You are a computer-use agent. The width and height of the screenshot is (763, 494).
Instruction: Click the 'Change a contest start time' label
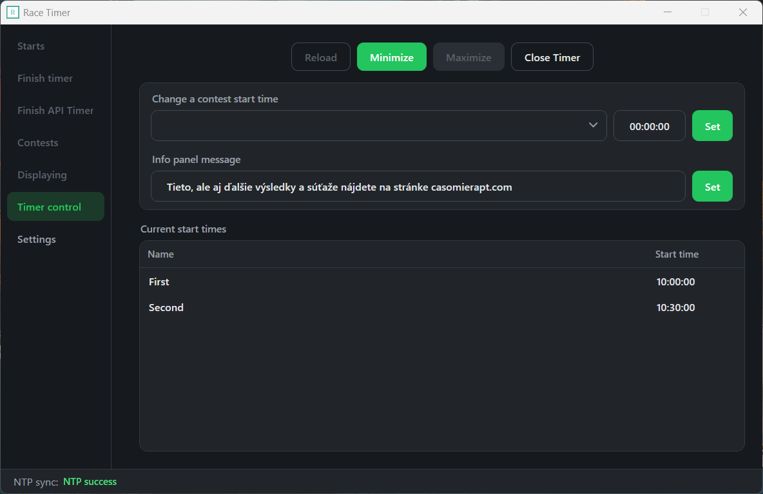(x=215, y=99)
